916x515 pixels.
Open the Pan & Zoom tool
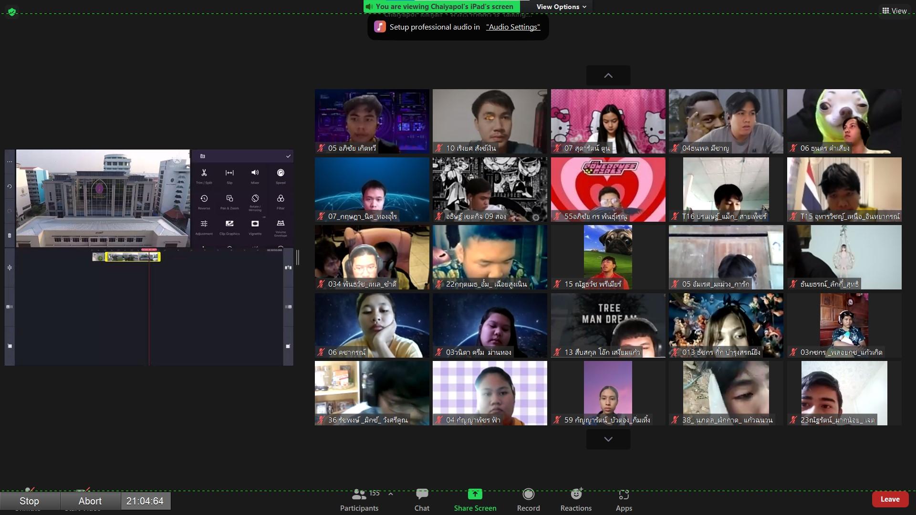[x=229, y=201]
